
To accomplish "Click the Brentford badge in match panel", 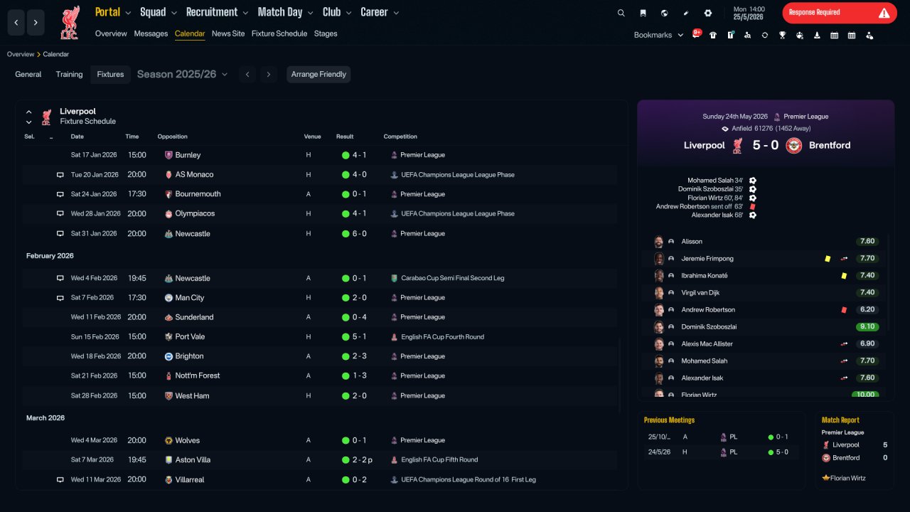I will [x=794, y=145].
